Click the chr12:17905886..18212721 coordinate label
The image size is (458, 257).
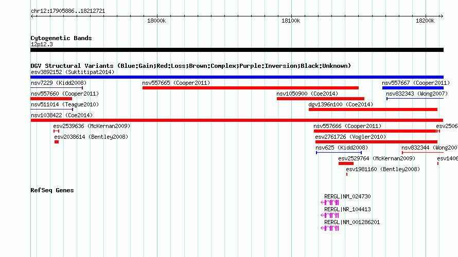click(68, 11)
